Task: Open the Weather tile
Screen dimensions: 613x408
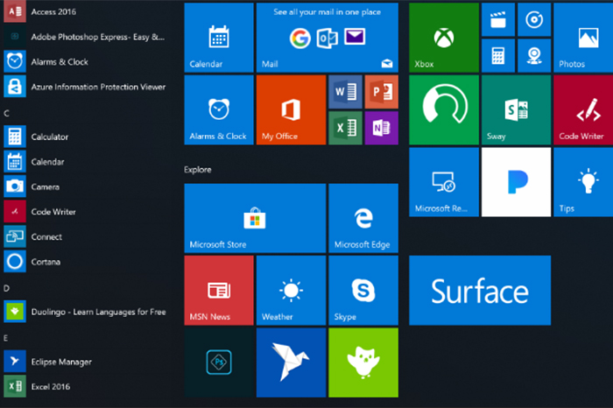Action: [290, 290]
